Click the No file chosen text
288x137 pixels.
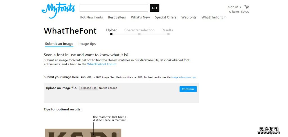coord(108,88)
